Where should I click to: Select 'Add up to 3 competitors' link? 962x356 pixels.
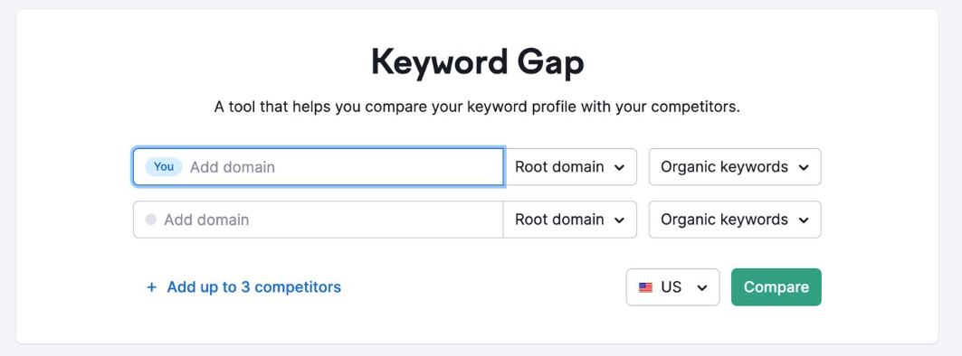[x=254, y=286]
